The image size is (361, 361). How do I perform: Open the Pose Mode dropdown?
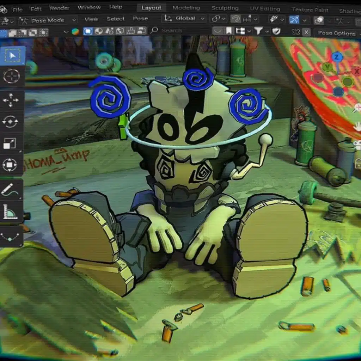pyautogui.click(x=48, y=20)
